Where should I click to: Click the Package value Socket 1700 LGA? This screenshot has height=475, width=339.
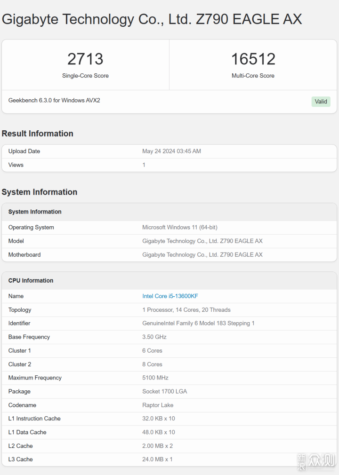pyautogui.click(x=165, y=392)
